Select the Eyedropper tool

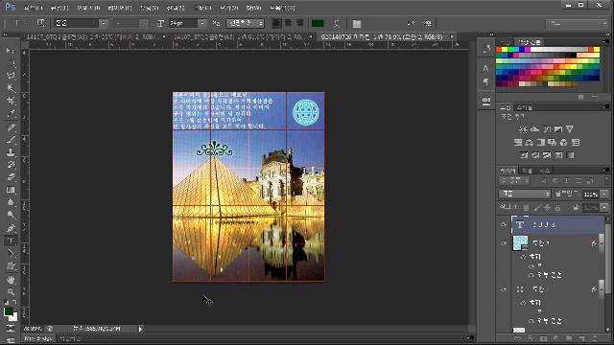[x=11, y=113]
